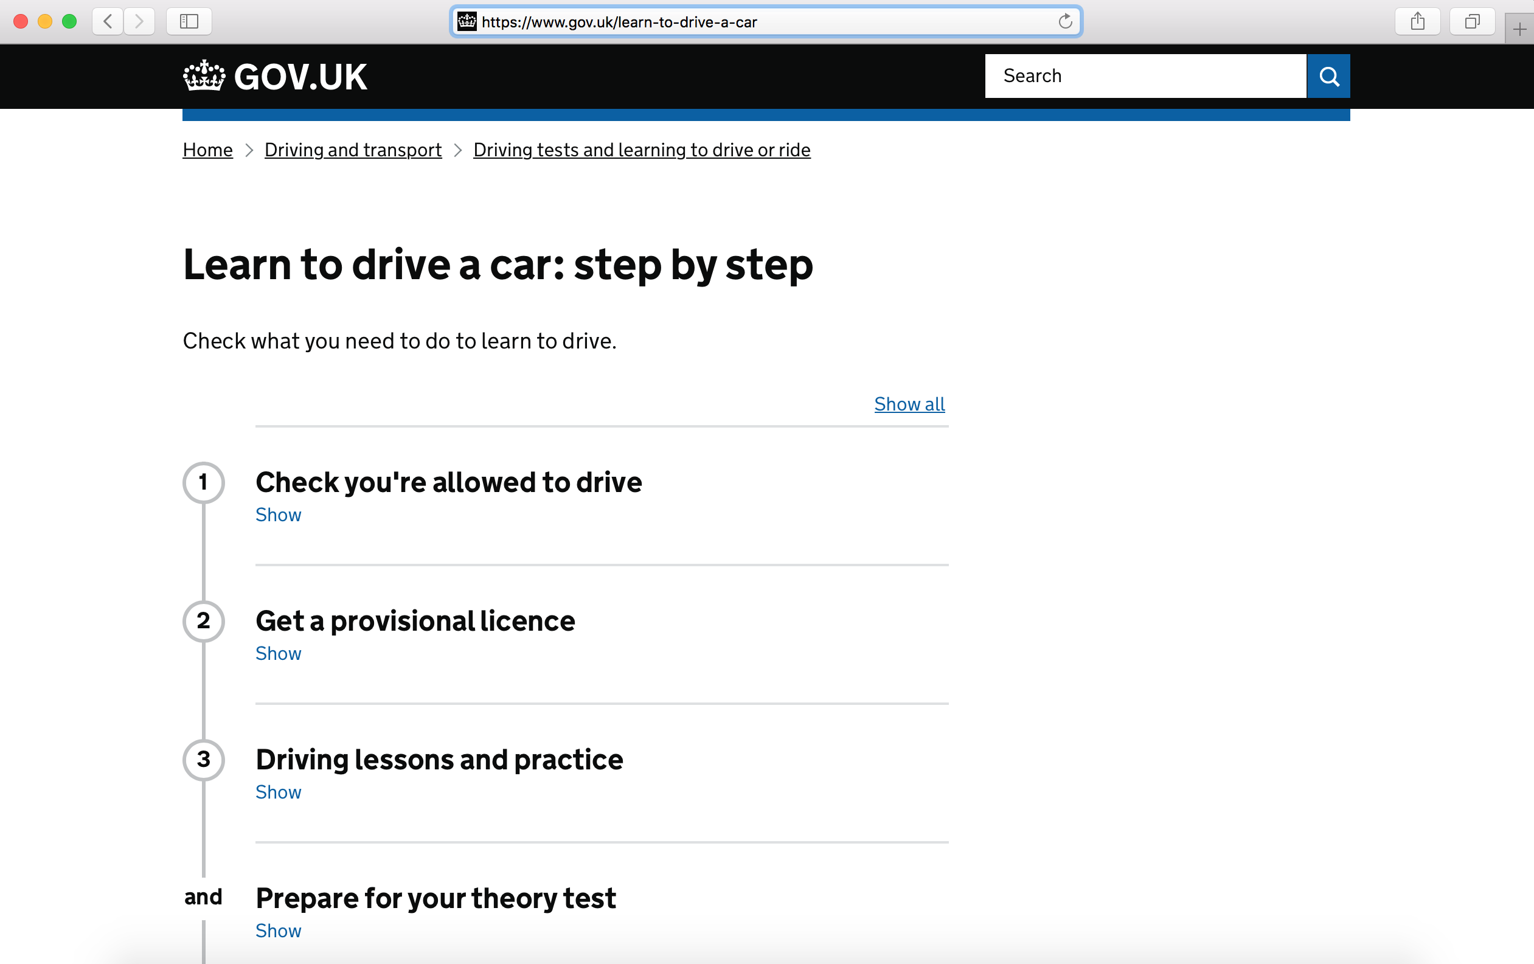Screen dimensions: 1534x964
Task: Toggle Show under Check you're allowed to drive
Action: (278, 515)
